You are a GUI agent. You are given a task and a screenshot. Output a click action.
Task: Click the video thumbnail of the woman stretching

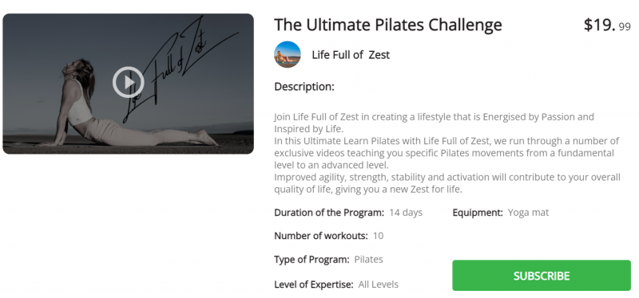pos(129,84)
